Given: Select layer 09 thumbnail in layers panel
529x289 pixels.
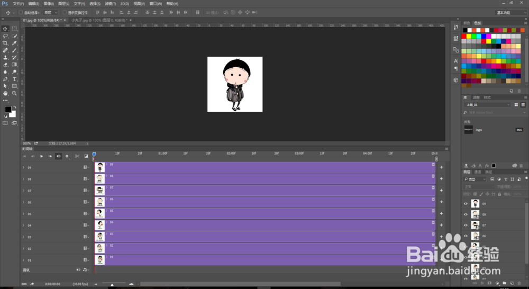Looking at the screenshot, I should (x=476, y=204).
